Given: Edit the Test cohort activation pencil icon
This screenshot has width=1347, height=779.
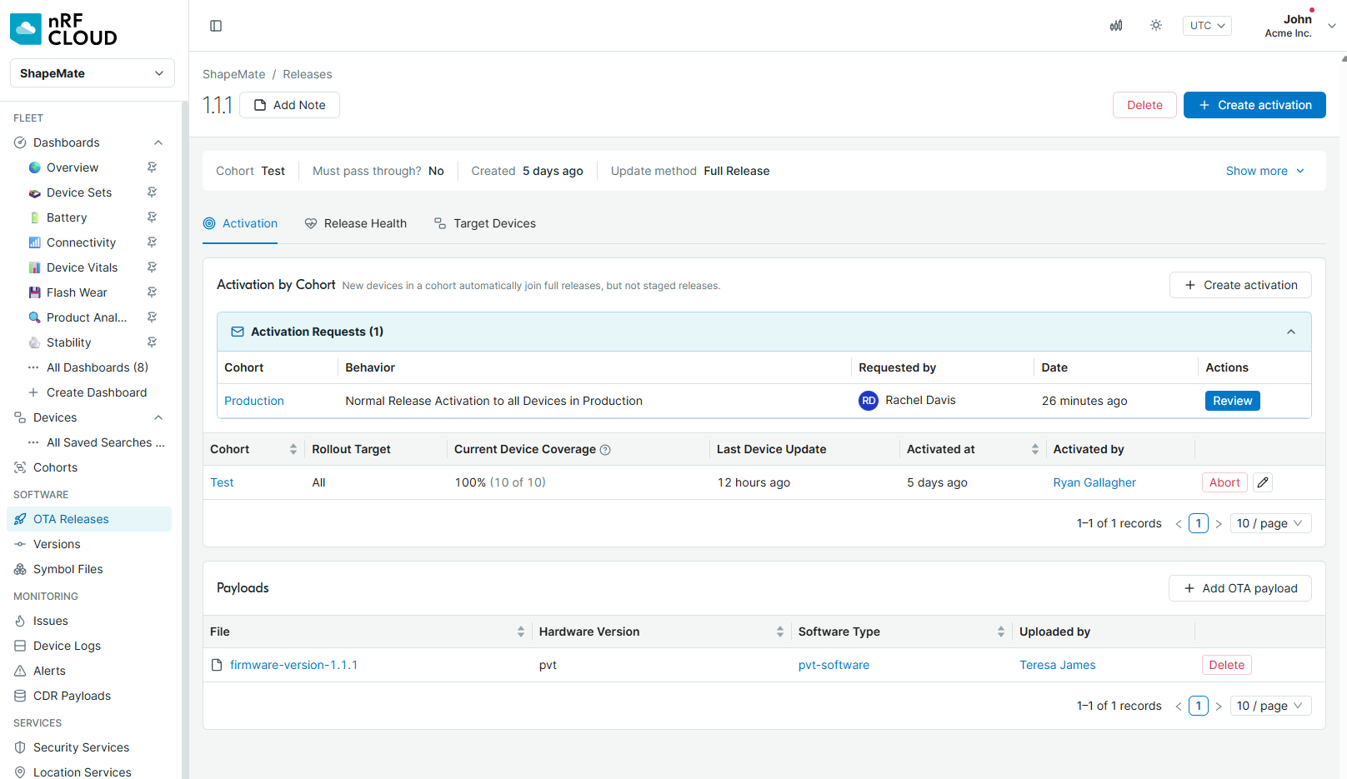Looking at the screenshot, I should tap(1263, 482).
